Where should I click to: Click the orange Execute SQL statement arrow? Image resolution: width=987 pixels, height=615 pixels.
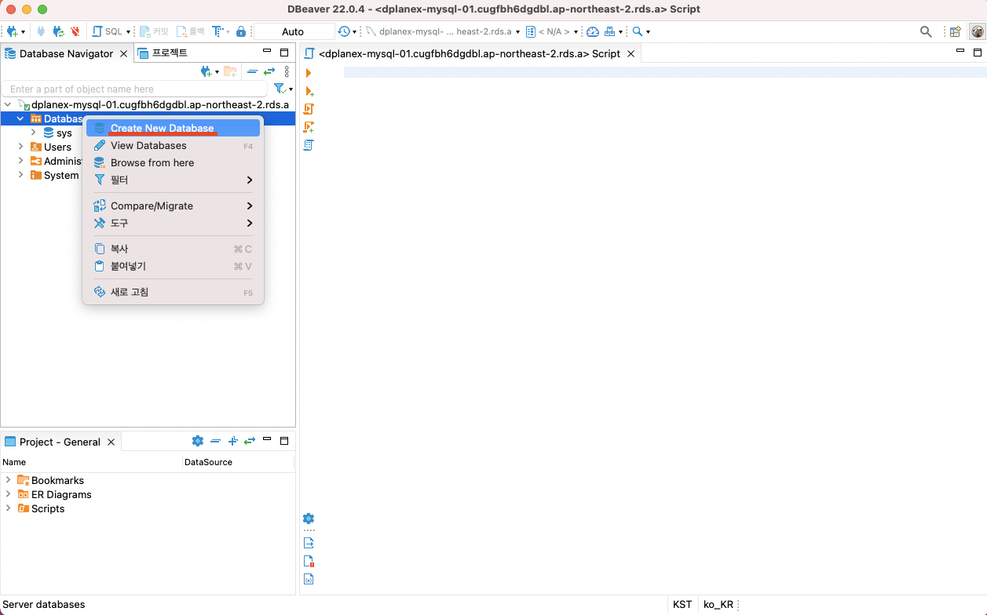(309, 73)
